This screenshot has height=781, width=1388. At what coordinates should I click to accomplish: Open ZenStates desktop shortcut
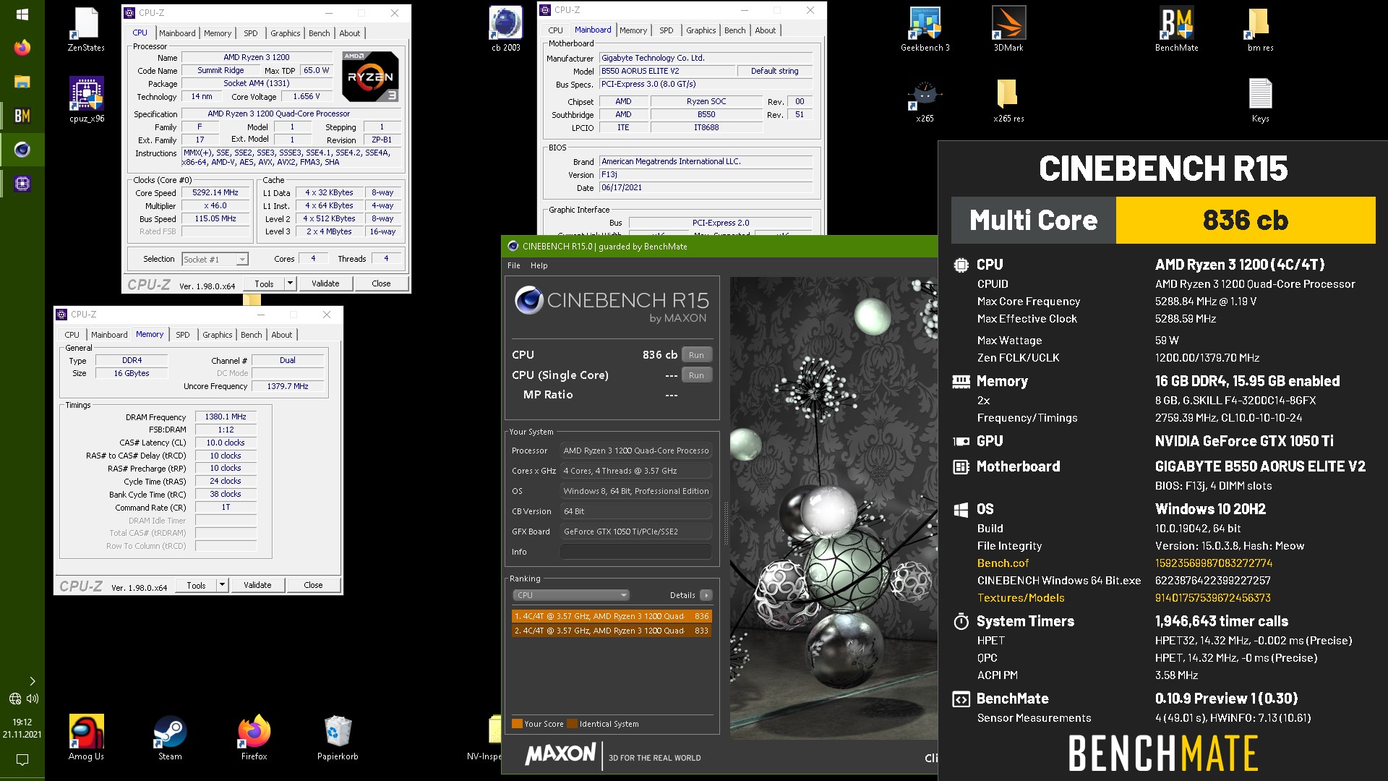coord(86,30)
